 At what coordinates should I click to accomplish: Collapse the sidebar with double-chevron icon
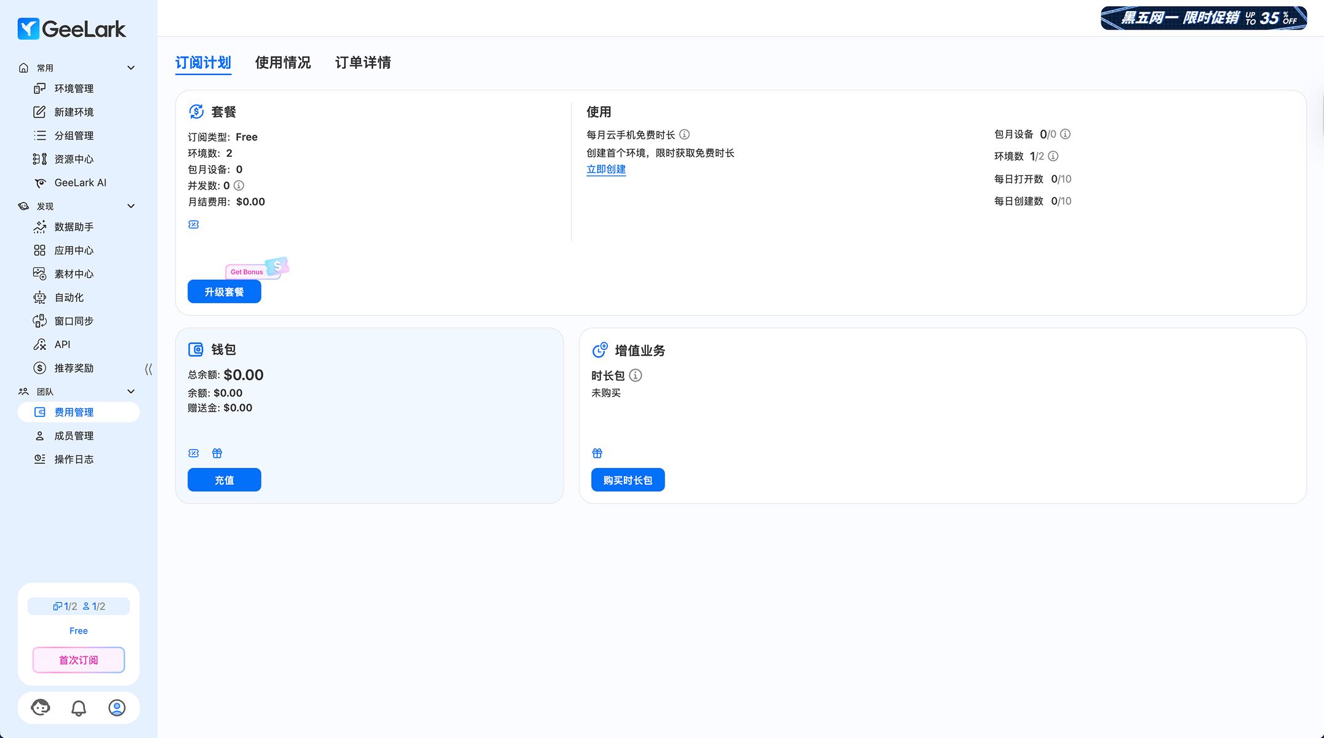[x=148, y=369]
